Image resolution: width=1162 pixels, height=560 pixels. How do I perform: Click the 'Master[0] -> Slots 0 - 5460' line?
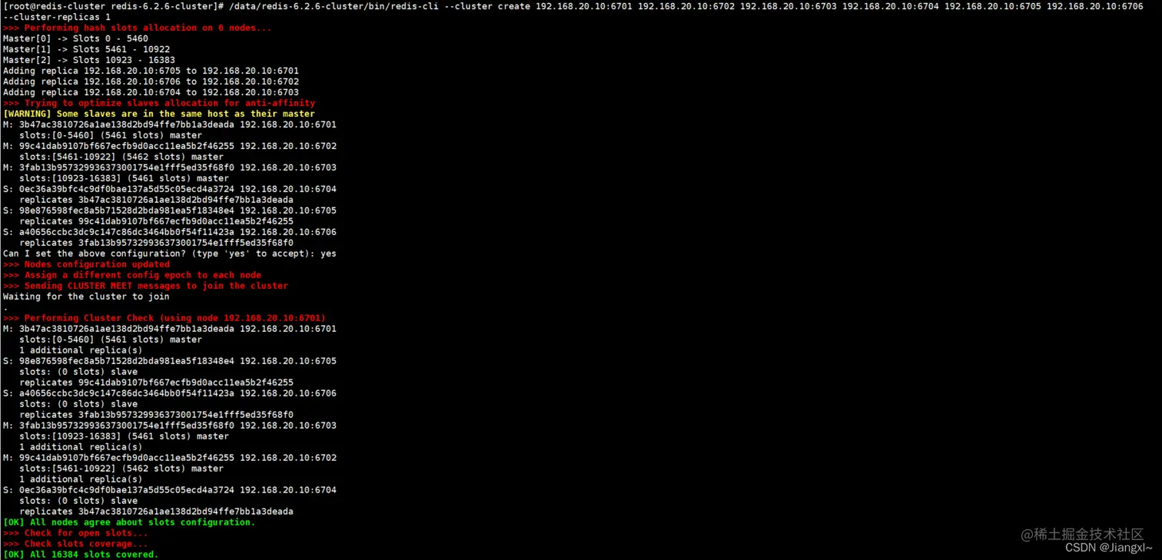(76, 38)
